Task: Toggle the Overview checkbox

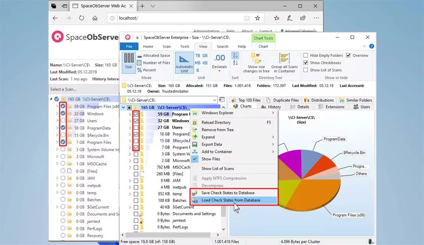Action: pos(348,55)
